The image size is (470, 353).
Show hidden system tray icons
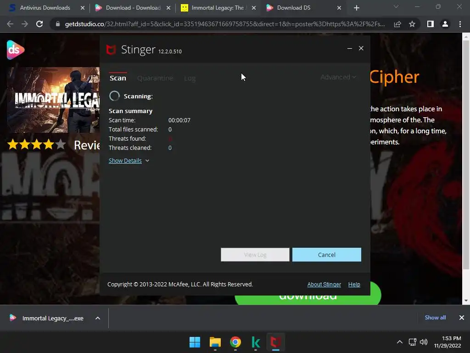(400, 342)
